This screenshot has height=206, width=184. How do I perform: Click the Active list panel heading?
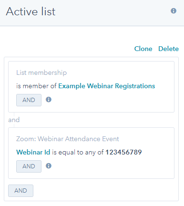point(31,11)
